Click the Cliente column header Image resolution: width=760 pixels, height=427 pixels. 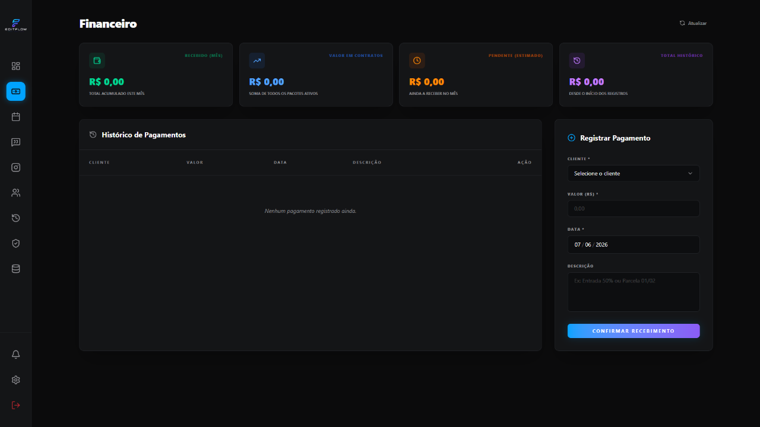click(99, 162)
